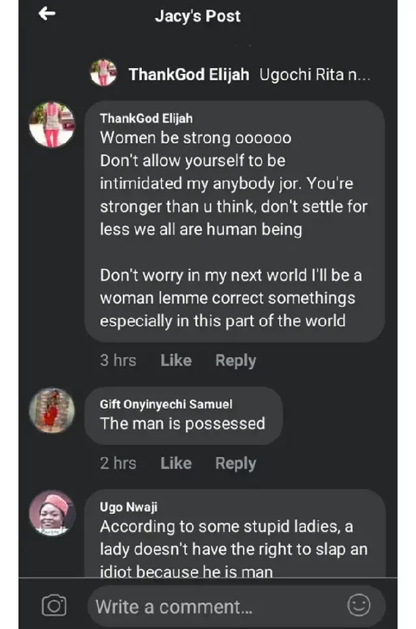Open Gift Onyinyechi Samuel's profile picture
Viewport: 416px width, 629px height.
tap(52, 410)
